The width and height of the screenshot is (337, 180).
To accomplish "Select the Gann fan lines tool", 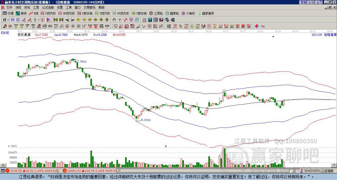I will click(x=121, y=26).
